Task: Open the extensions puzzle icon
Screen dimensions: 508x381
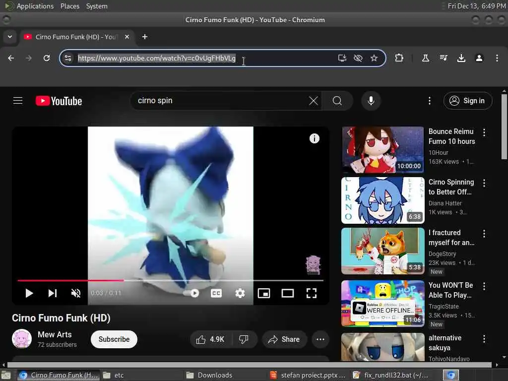Action: (399, 59)
